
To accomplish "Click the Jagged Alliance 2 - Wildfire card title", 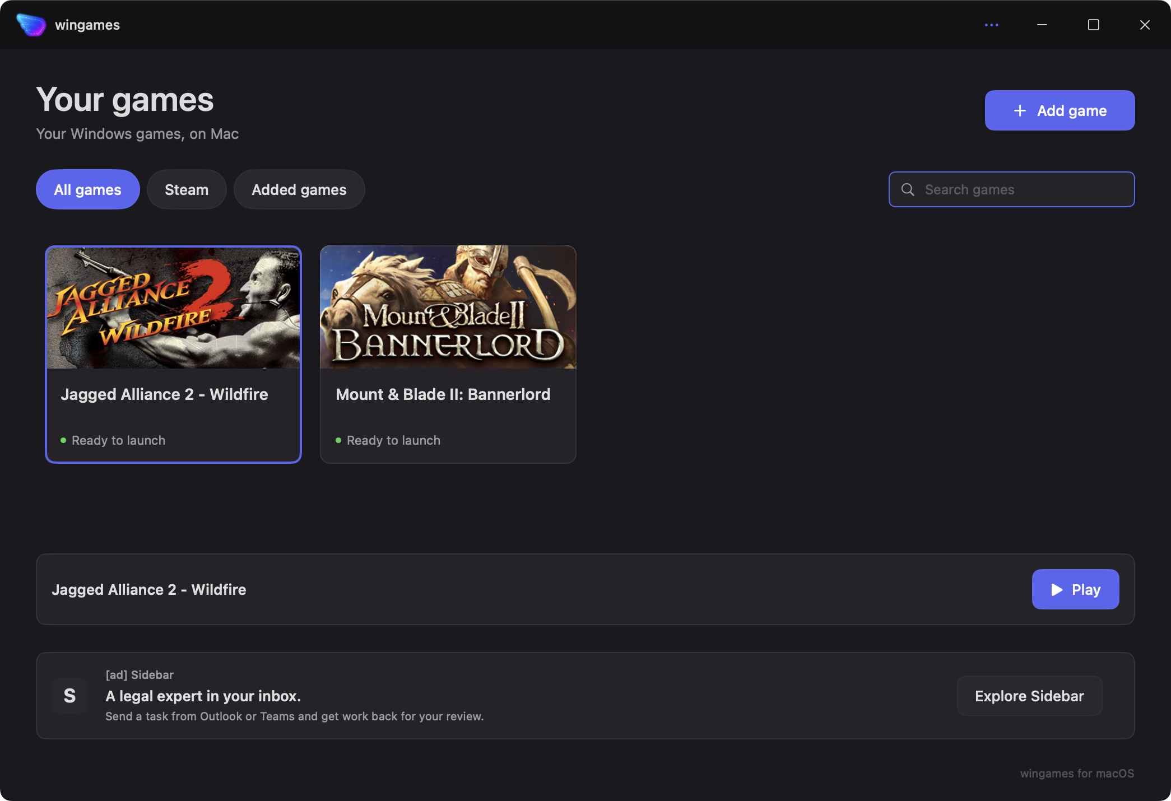I will pyautogui.click(x=164, y=394).
